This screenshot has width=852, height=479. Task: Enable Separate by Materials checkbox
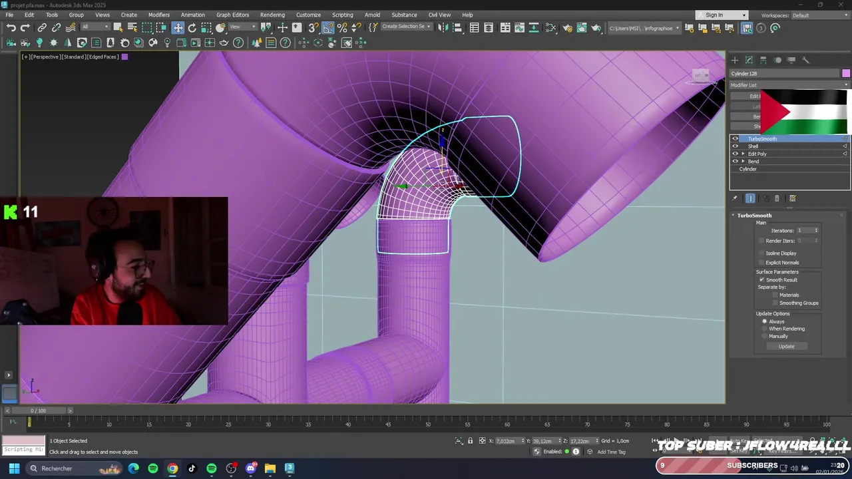click(775, 295)
